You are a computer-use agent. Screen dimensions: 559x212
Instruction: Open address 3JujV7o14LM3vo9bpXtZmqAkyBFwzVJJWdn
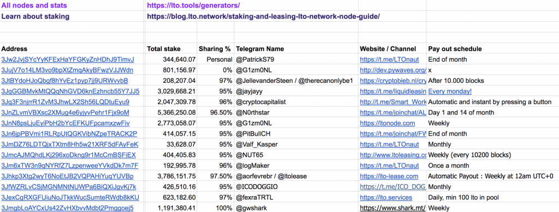coord(67,70)
